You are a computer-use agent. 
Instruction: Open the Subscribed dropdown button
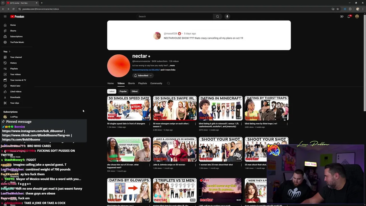pyautogui.click(x=143, y=76)
